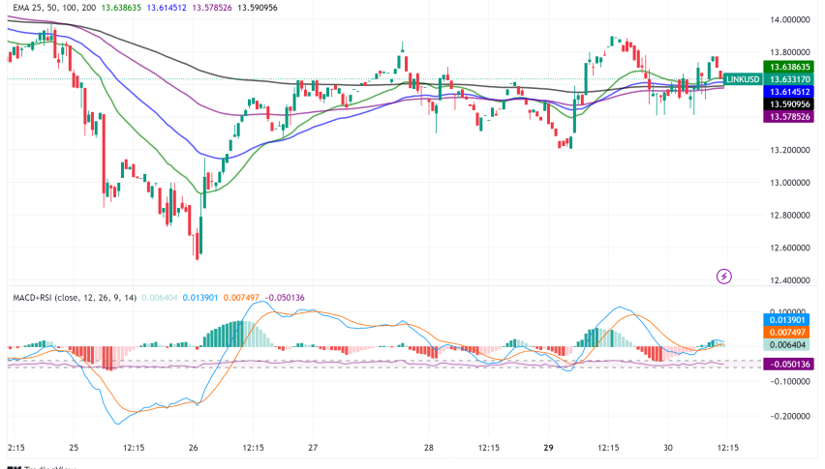The height and width of the screenshot is (469, 825).
Task: Click the 13.200000 price axis label
Action: [x=790, y=150]
